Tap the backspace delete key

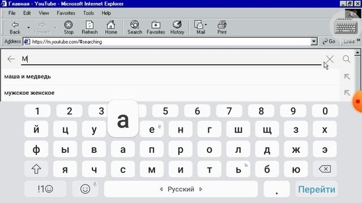325,169
